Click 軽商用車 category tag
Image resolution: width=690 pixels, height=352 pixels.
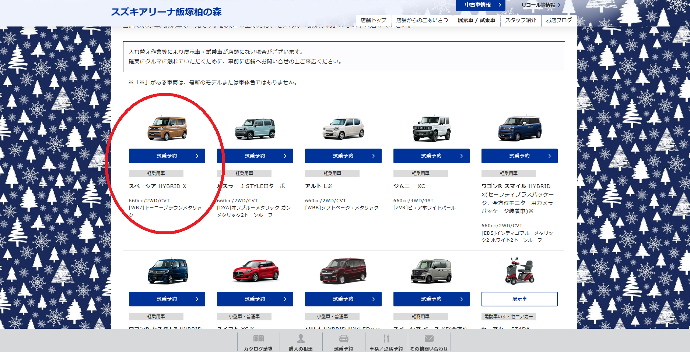point(421,317)
